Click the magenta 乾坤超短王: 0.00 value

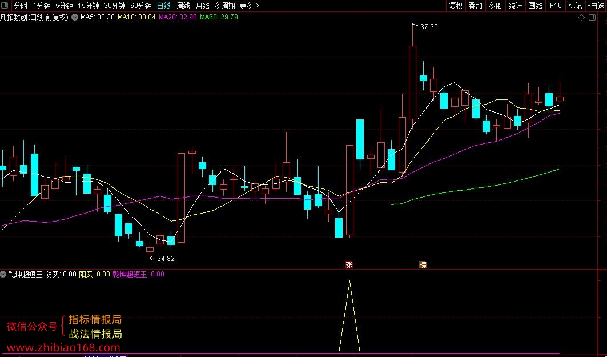139,275
